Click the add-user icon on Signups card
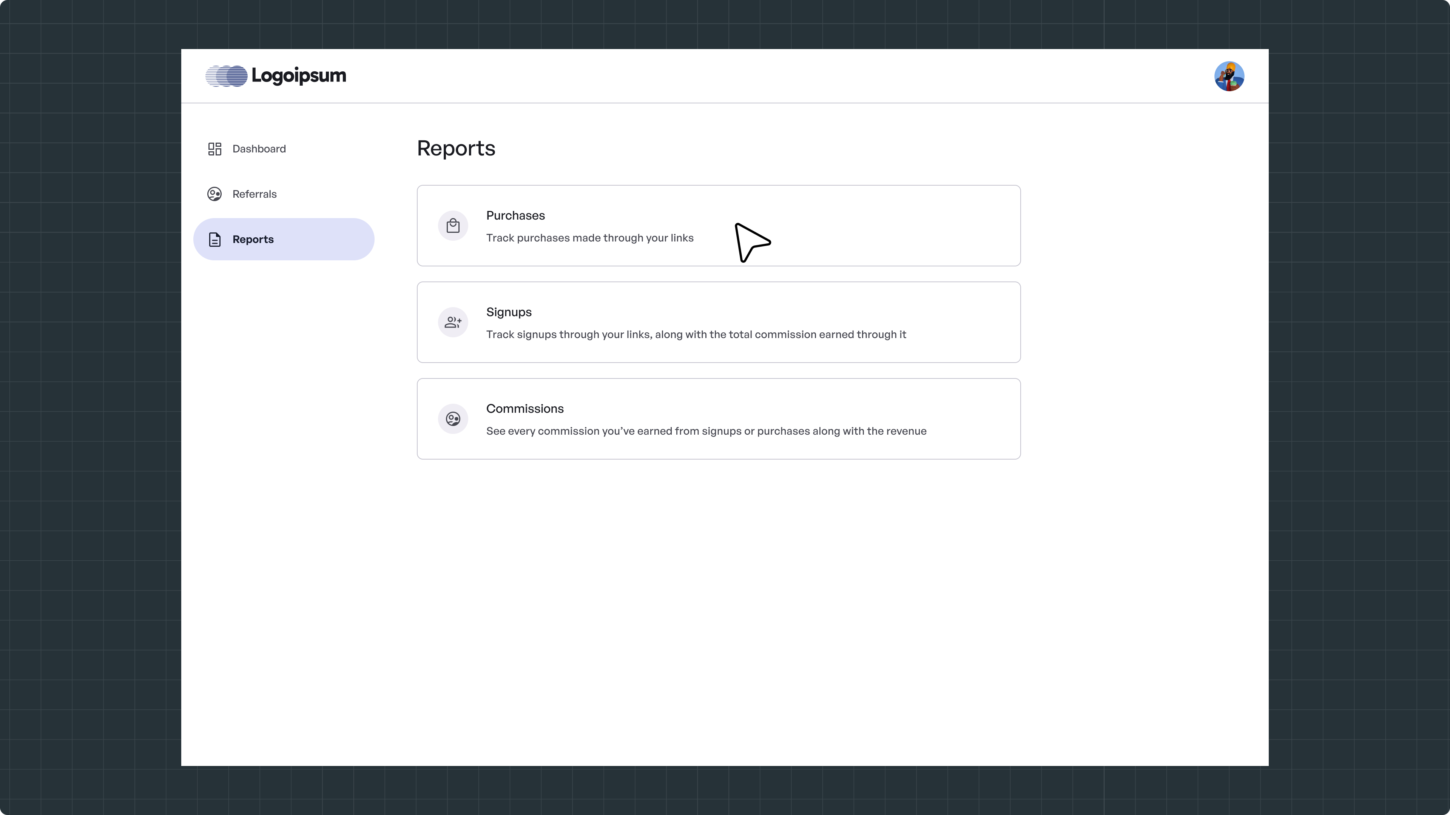Viewport: 1450px width, 815px height. pos(453,322)
